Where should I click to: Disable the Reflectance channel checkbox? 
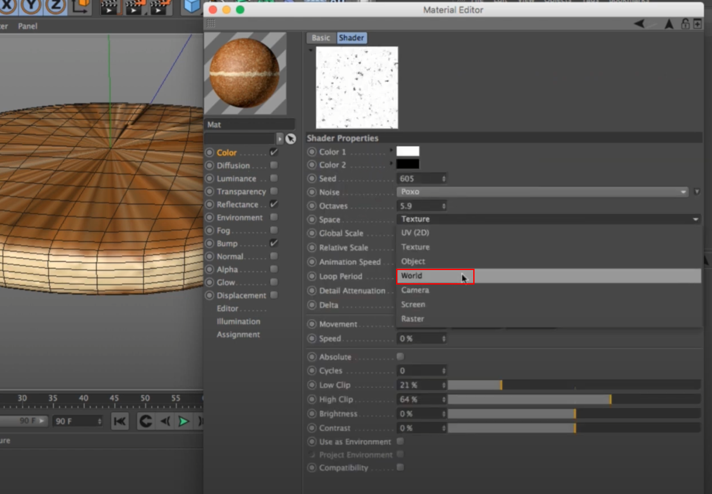[274, 204]
